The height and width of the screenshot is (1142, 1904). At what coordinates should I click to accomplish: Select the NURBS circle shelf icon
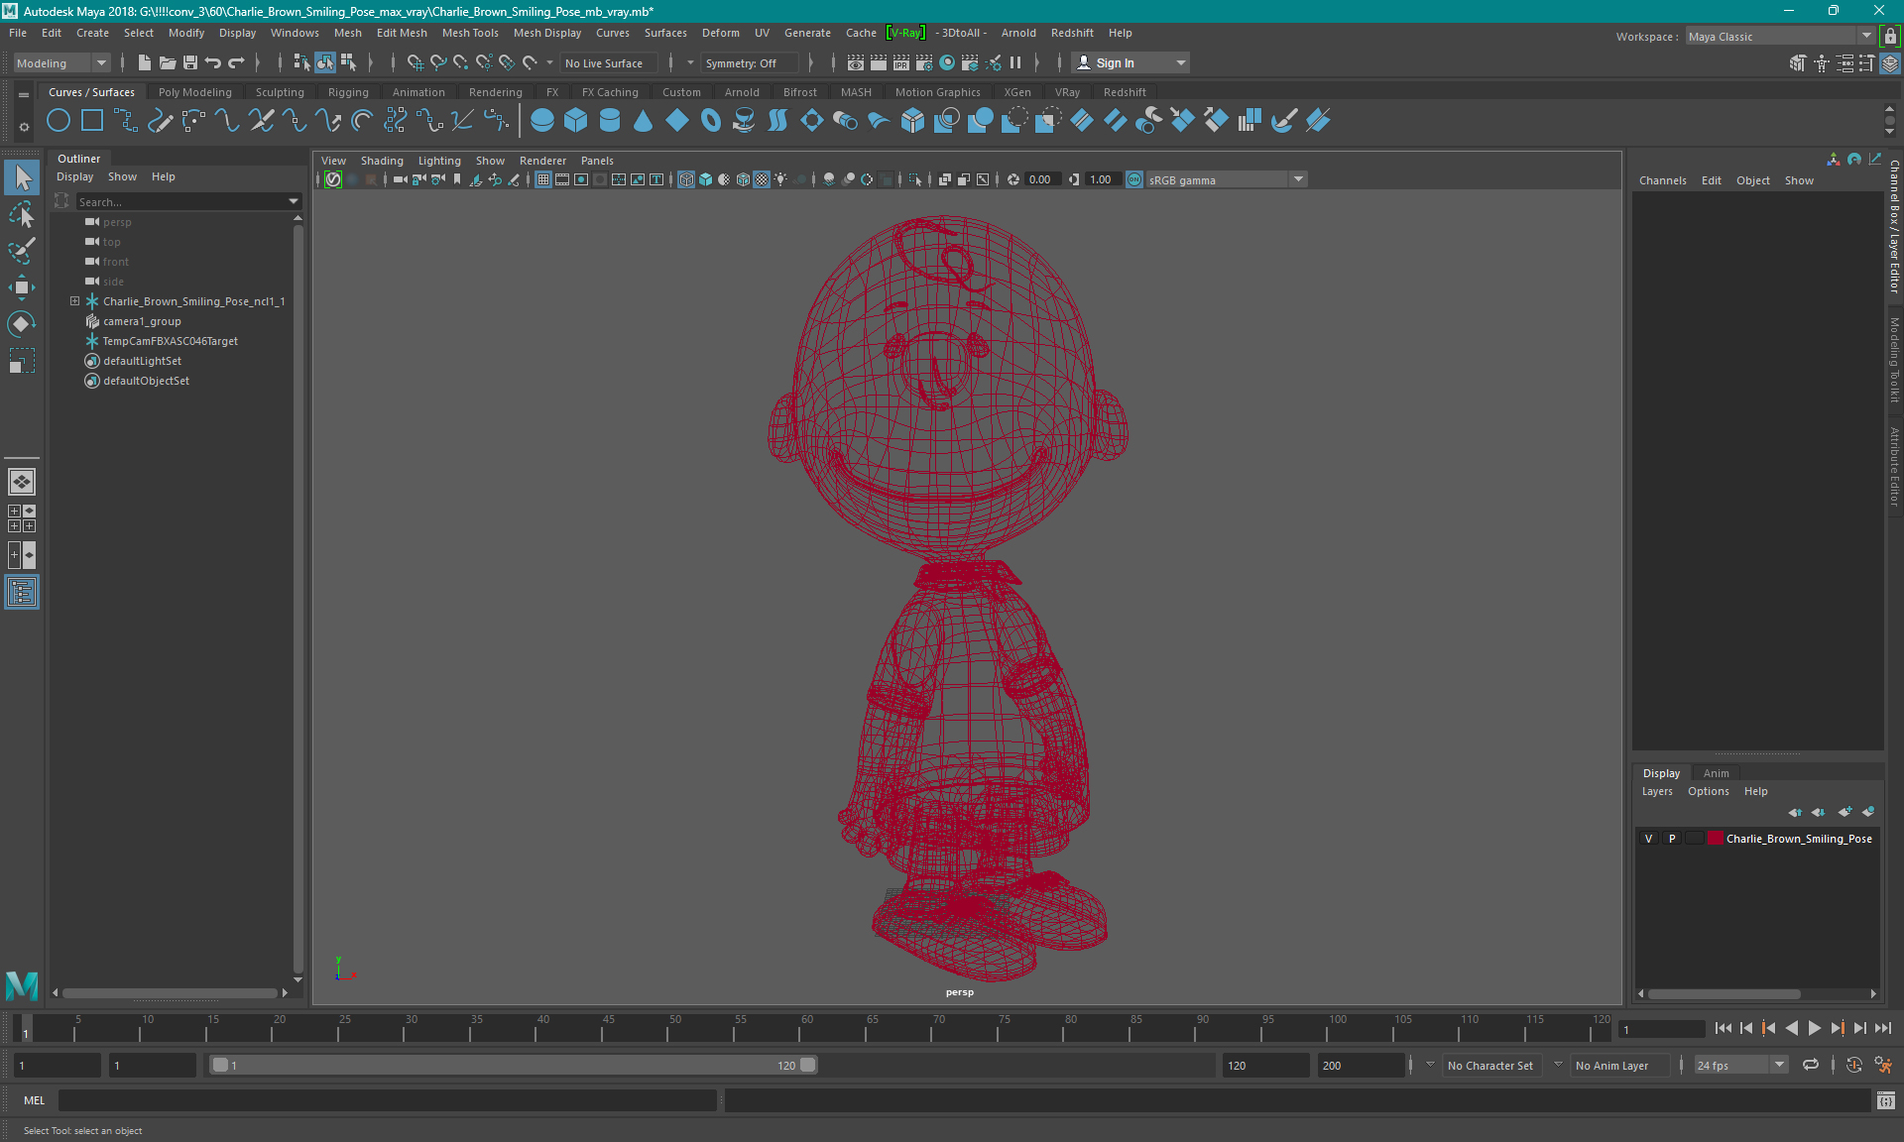click(x=59, y=121)
